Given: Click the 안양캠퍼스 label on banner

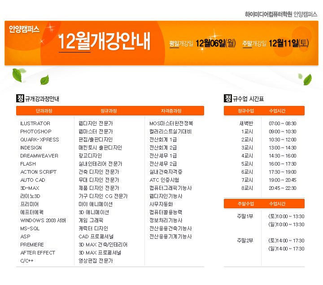Looking at the screenshot, I should (x=24, y=29).
